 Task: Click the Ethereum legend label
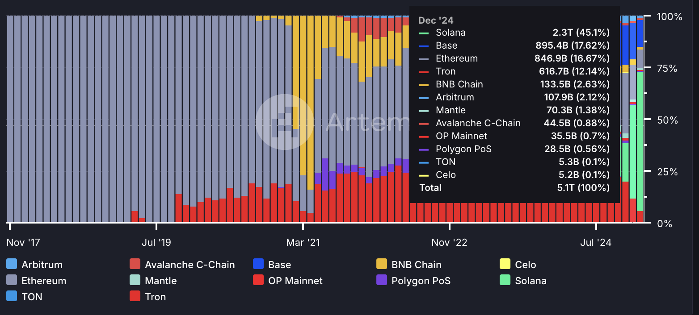44,281
